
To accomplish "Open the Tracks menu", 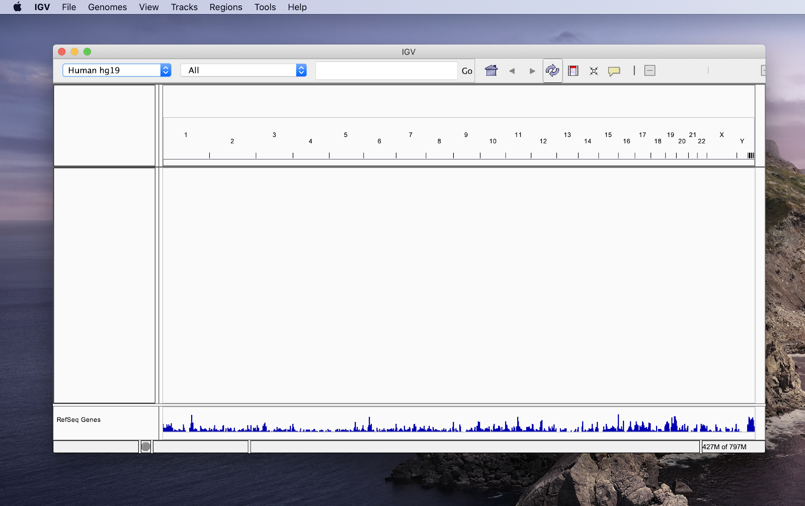I will [x=184, y=7].
